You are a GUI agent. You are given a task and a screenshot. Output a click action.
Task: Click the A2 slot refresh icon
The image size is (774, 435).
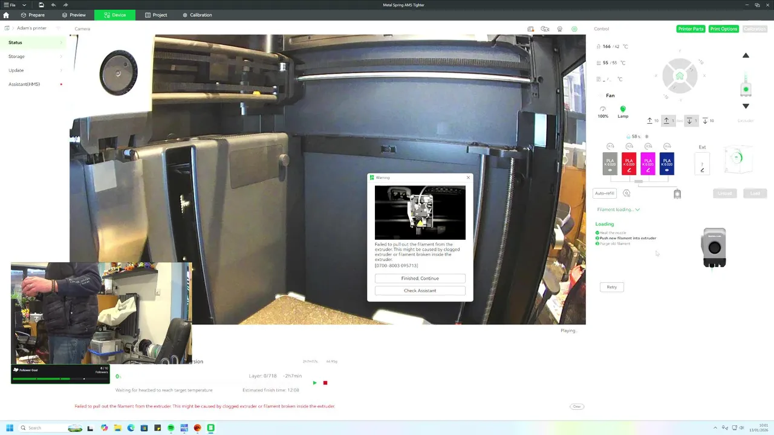click(629, 146)
